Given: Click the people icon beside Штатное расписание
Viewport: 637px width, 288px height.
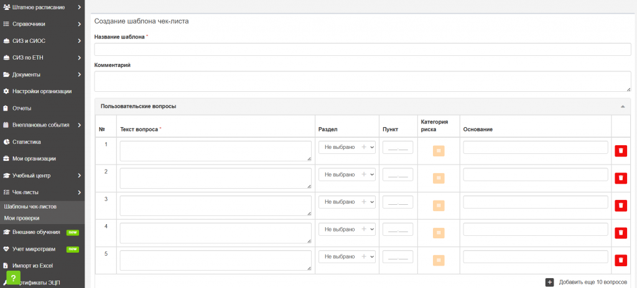Looking at the screenshot, I should point(6,7).
